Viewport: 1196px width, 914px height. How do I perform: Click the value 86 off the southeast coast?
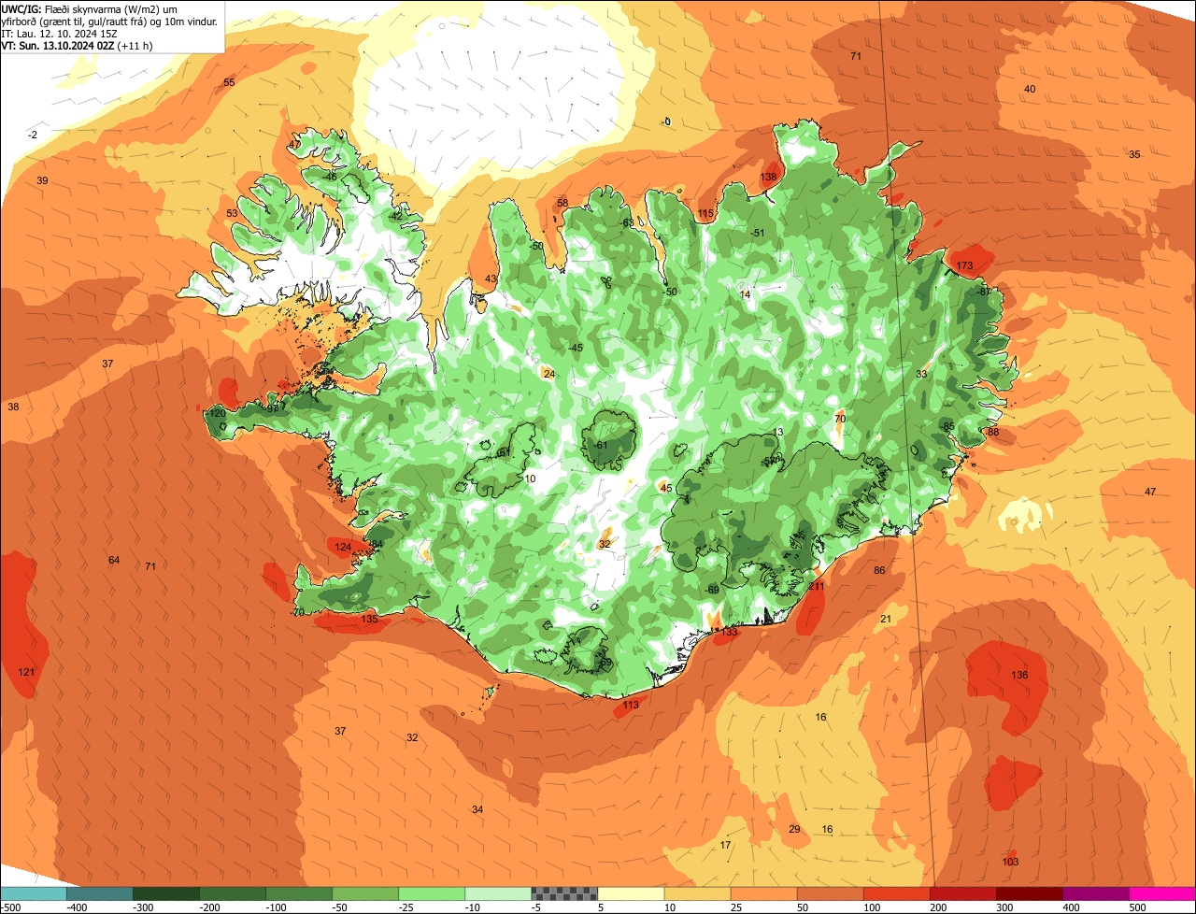point(879,570)
